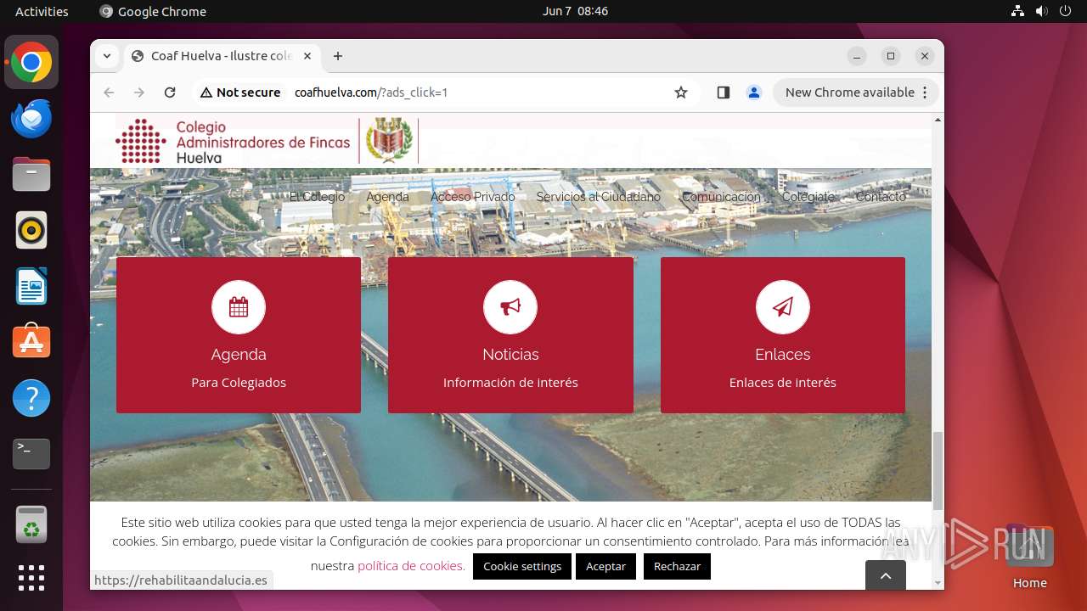The width and height of the screenshot is (1087, 611).
Task: Go forward to next page
Action: click(139, 92)
